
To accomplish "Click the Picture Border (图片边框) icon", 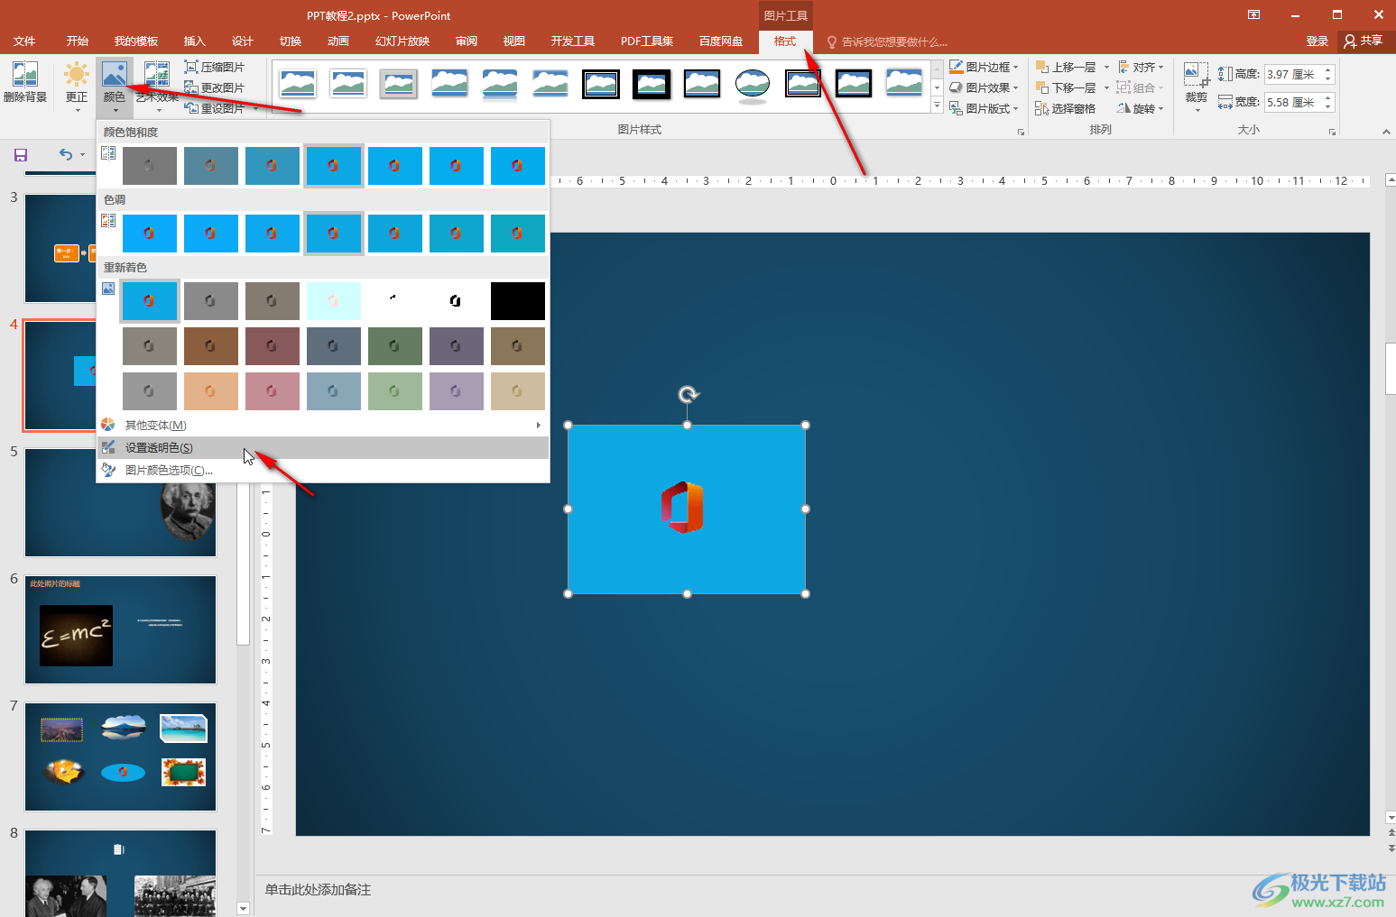I will [x=957, y=67].
